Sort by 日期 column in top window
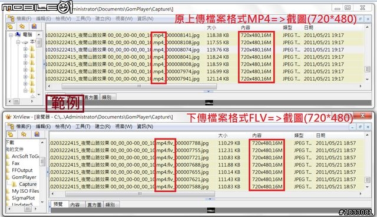The width and height of the screenshot is (377, 217). [309, 28]
